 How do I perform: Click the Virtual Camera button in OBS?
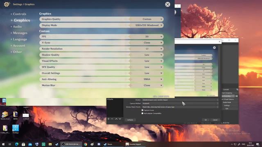tap(230, 99)
